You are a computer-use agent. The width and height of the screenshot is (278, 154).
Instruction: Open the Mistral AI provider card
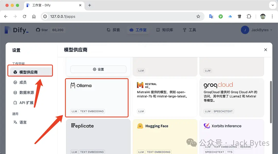165,98
